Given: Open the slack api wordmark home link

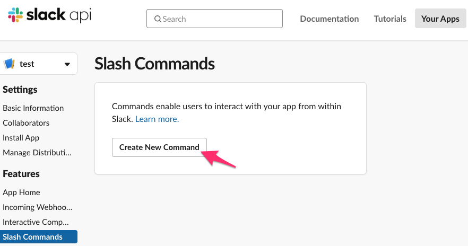Looking at the screenshot, I should click(59, 15).
